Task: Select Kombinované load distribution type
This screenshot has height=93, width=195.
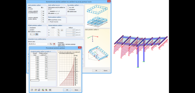Action: click(x=68, y=12)
